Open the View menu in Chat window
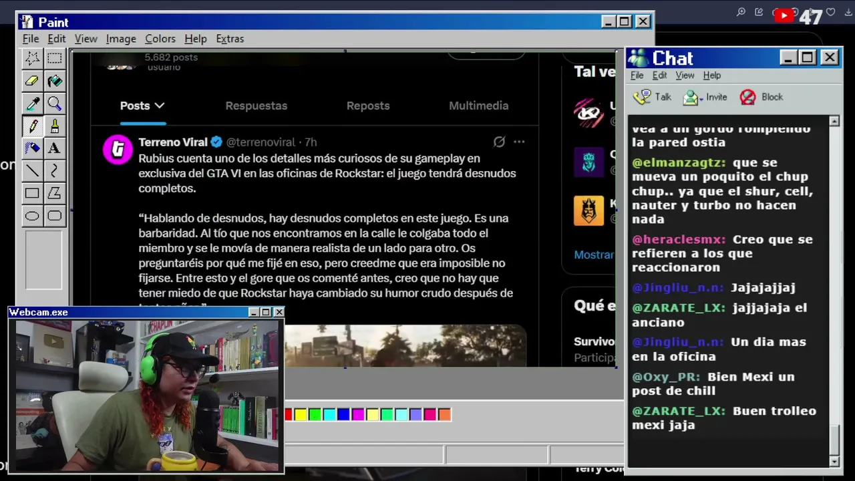 [685, 75]
